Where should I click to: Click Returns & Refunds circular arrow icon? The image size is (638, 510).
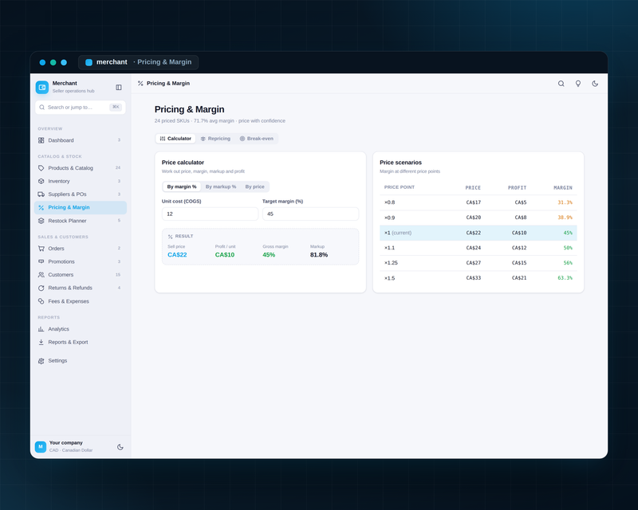(41, 288)
